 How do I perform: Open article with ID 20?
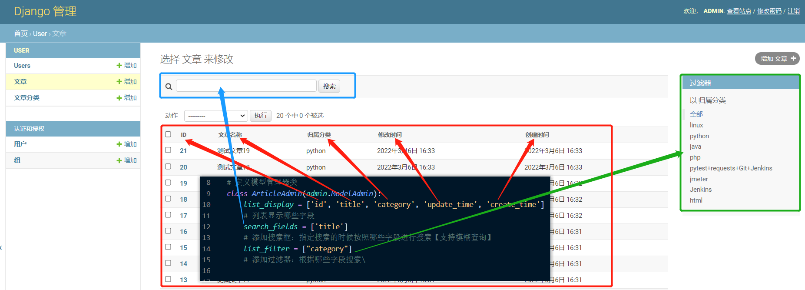(183, 167)
